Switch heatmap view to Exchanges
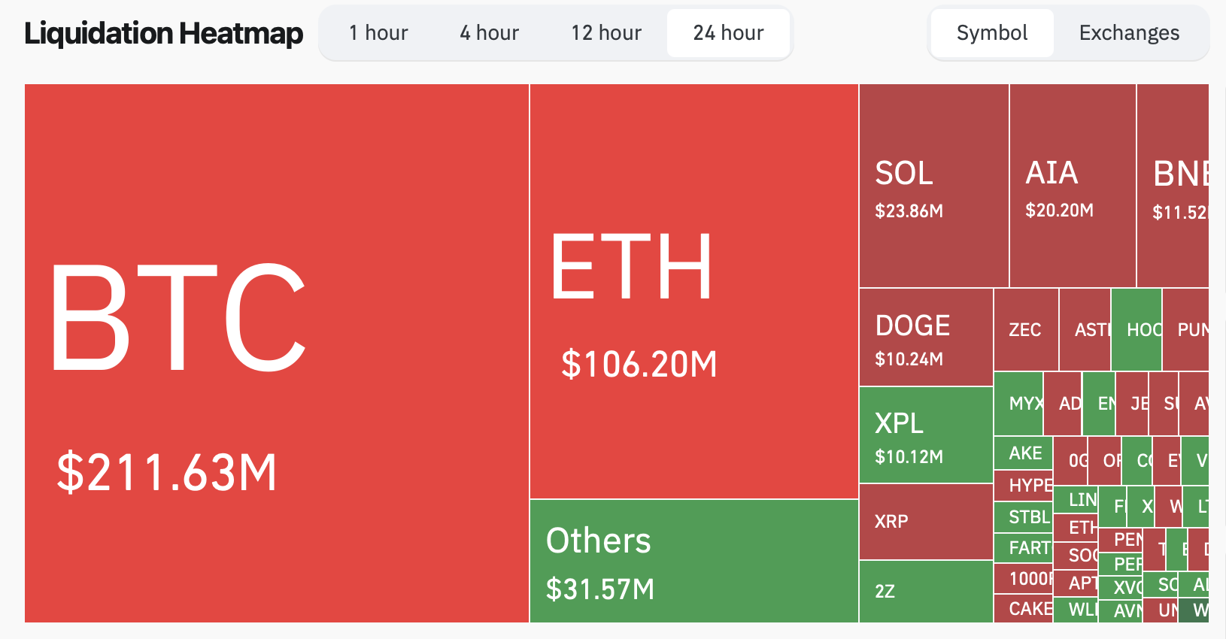 [x=1129, y=33]
